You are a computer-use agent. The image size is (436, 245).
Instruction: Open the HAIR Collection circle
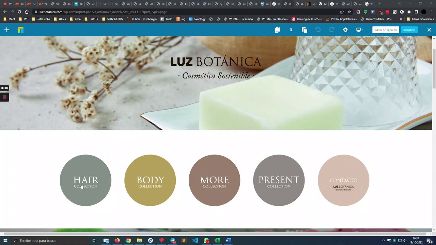coord(85,180)
